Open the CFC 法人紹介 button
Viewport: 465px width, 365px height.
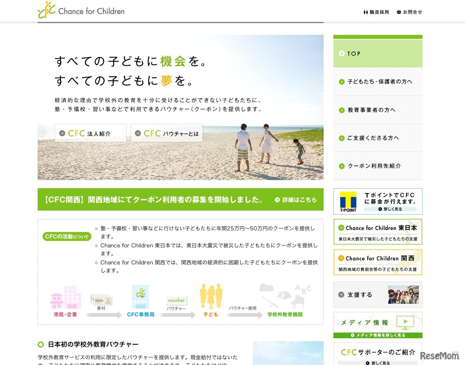pyautogui.click(x=91, y=133)
